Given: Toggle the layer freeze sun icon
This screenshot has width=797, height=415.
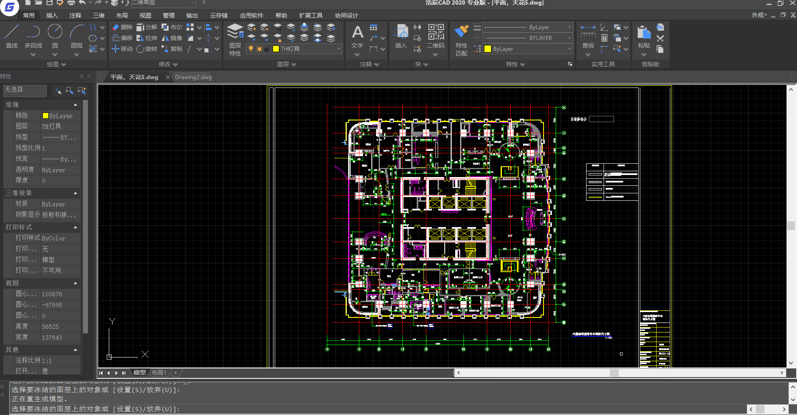Looking at the screenshot, I should (x=259, y=49).
